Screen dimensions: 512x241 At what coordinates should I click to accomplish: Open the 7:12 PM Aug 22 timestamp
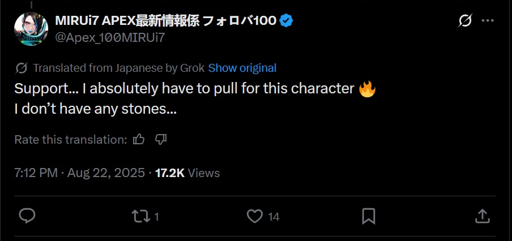(79, 173)
